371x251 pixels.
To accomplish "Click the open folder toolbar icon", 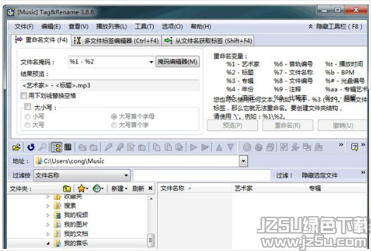I will pyautogui.click(x=16, y=147).
